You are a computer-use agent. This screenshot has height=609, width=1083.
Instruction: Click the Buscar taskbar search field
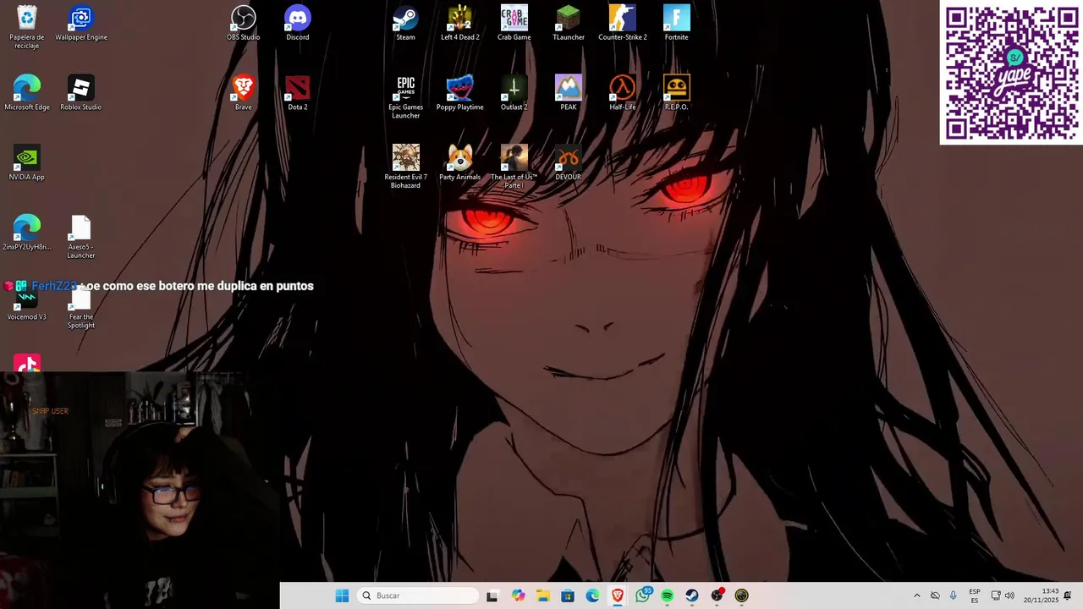(x=418, y=595)
